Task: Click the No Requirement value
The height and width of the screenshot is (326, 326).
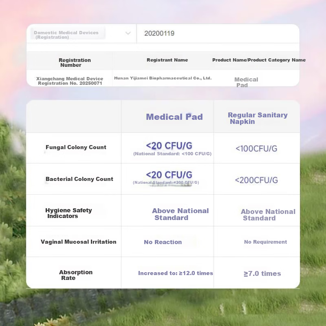Action: click(266, 242)
